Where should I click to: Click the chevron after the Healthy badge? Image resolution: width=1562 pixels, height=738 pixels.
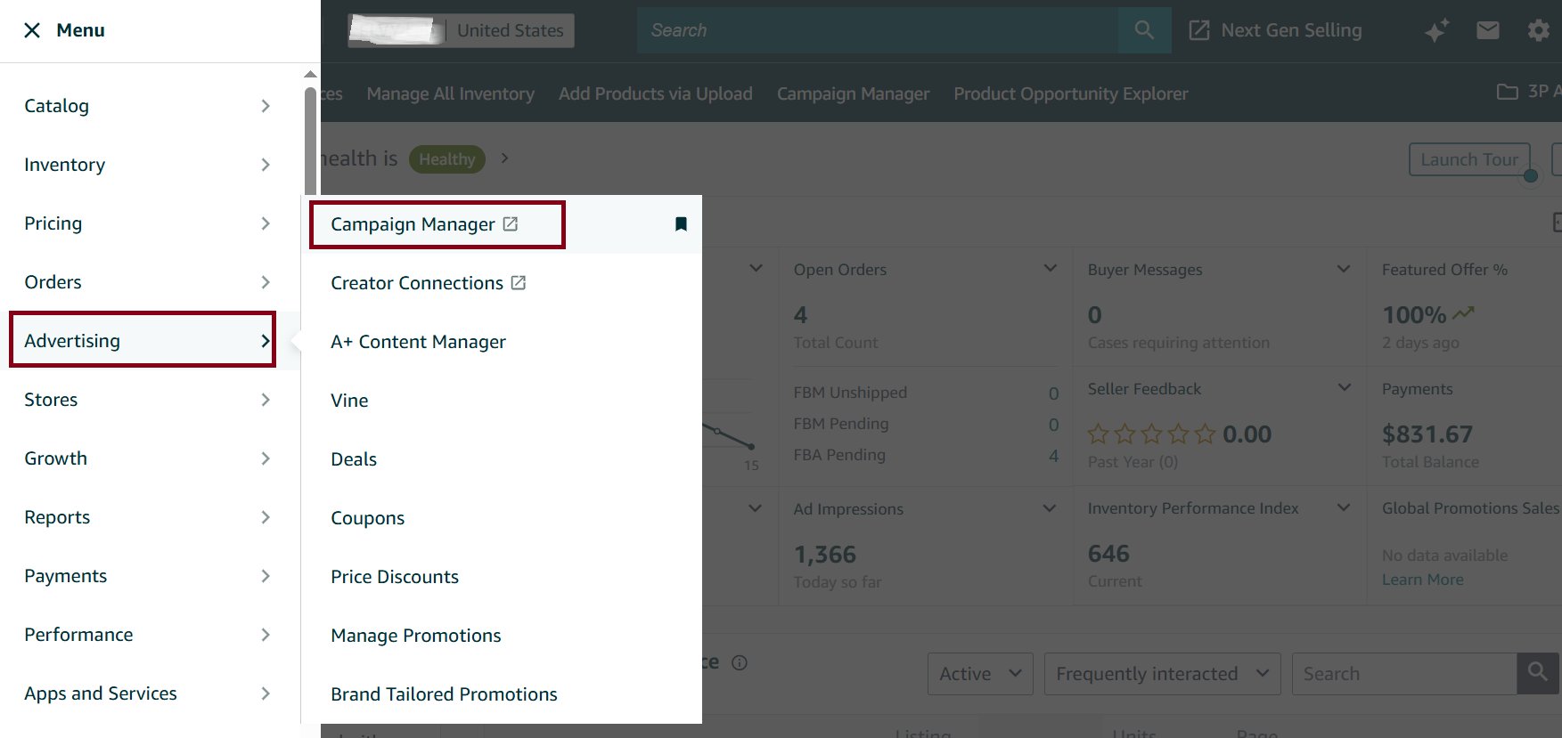click(x=504, y=158)
